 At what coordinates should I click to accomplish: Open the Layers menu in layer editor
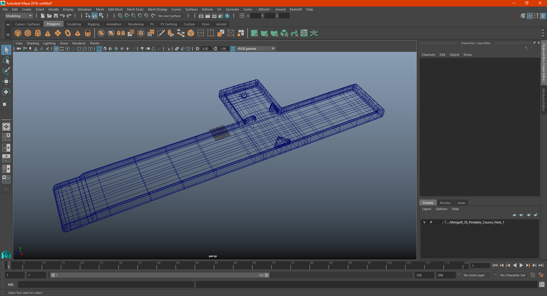[x=427, y=209]
